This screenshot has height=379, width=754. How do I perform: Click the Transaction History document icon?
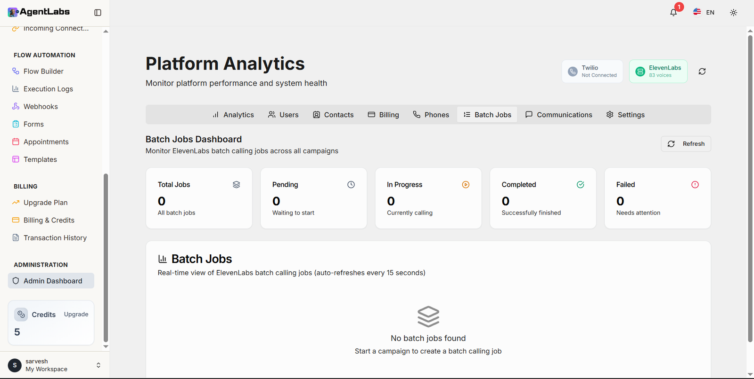click(x=16, y=237)
